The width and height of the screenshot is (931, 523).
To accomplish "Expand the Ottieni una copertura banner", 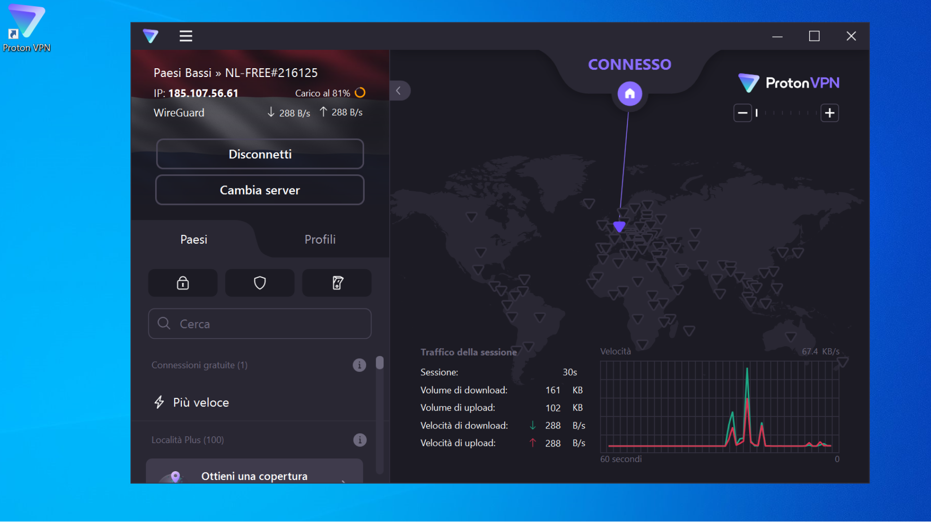I will tap(254, 476).
